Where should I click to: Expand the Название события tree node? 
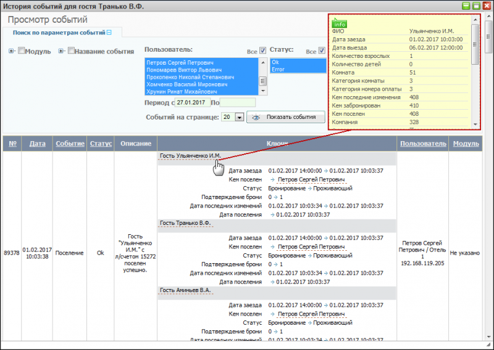pos(61,51)
